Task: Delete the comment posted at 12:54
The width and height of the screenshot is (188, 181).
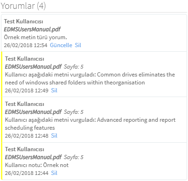Action: click(78, 45)
